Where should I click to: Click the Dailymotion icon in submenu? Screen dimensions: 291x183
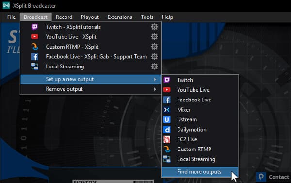click(x=167, y=130)
